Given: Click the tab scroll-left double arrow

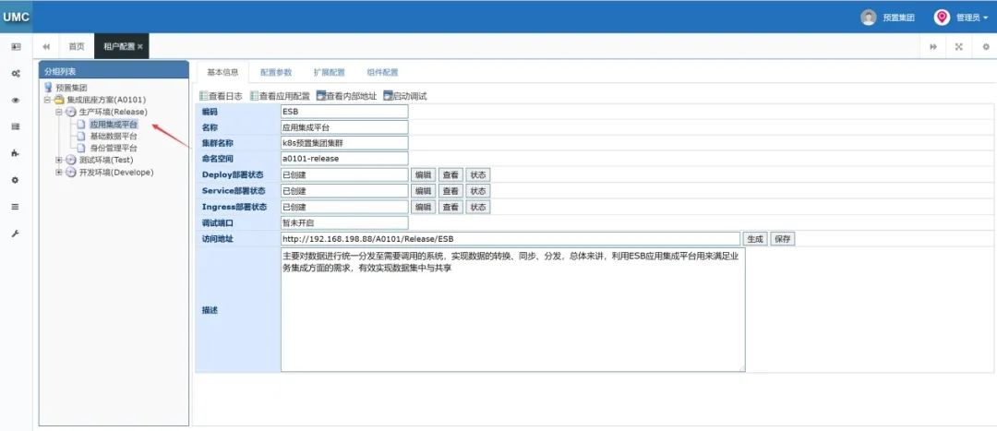Looking at the screenshot, I should [46, 46].
